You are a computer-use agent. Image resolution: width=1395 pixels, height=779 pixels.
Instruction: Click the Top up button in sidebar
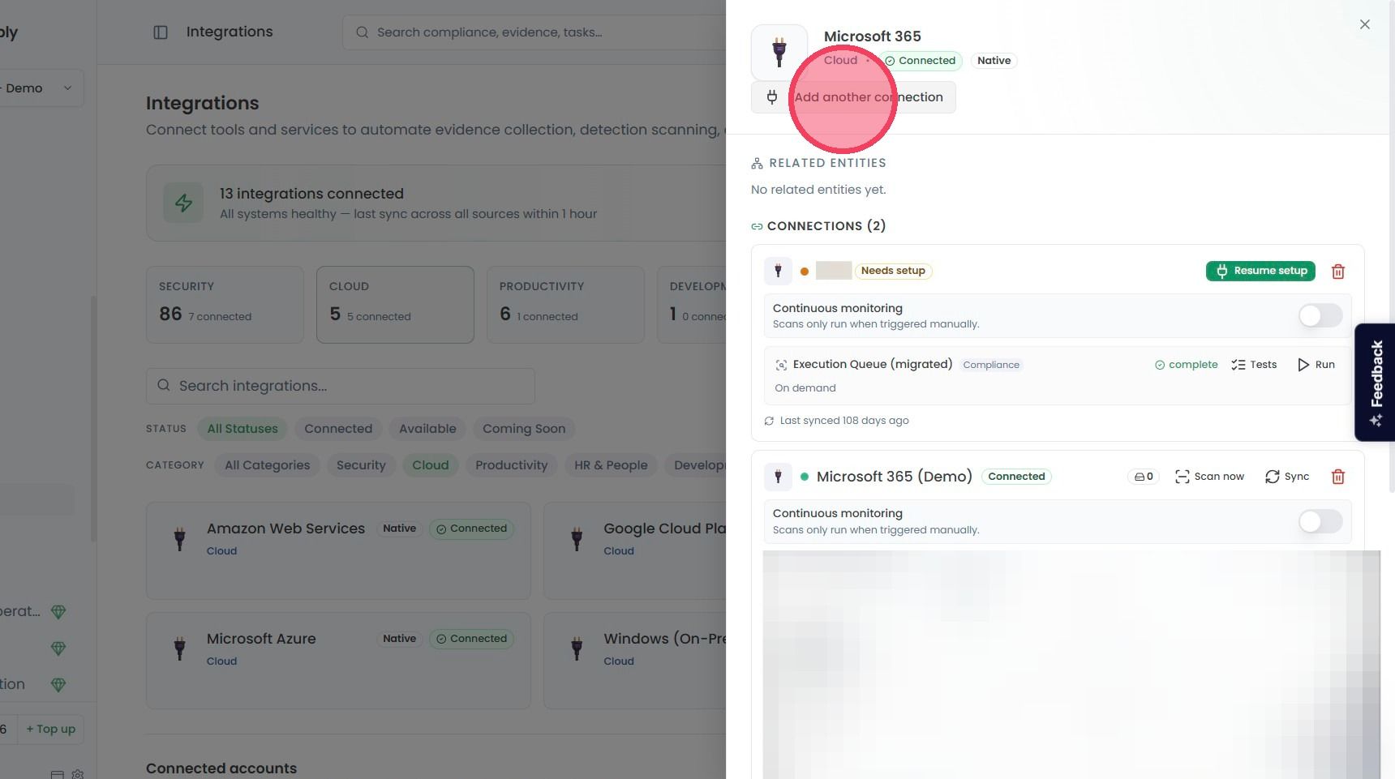tap(51, 729)
